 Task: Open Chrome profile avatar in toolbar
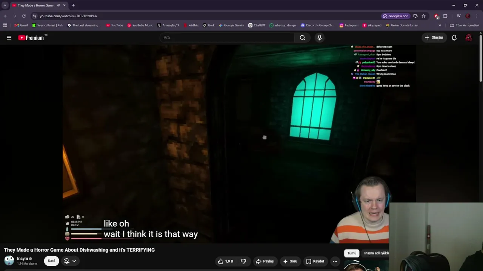[468, 16]
